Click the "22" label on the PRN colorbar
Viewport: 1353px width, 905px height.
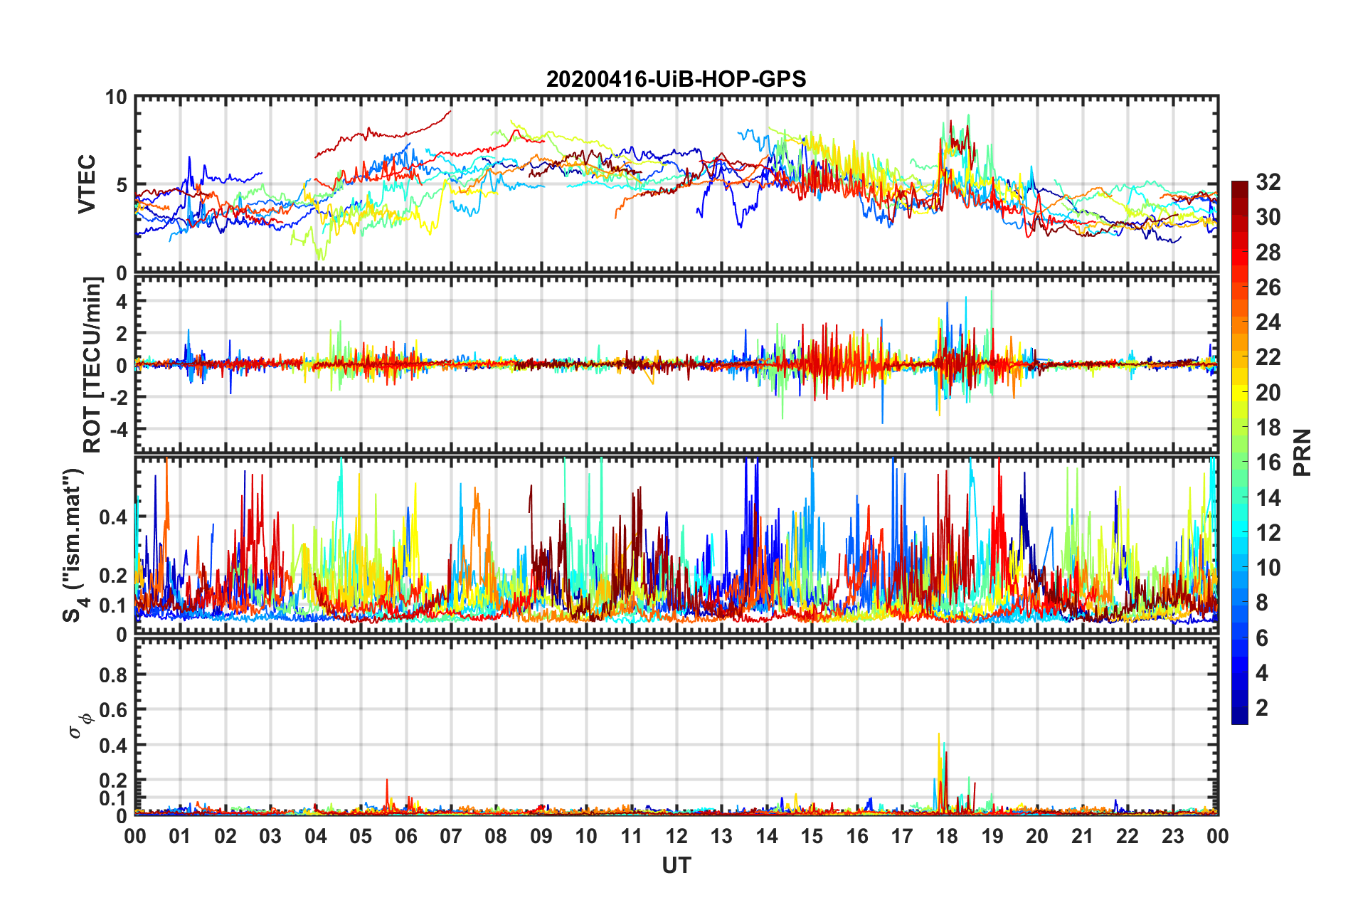(1267, 357)
